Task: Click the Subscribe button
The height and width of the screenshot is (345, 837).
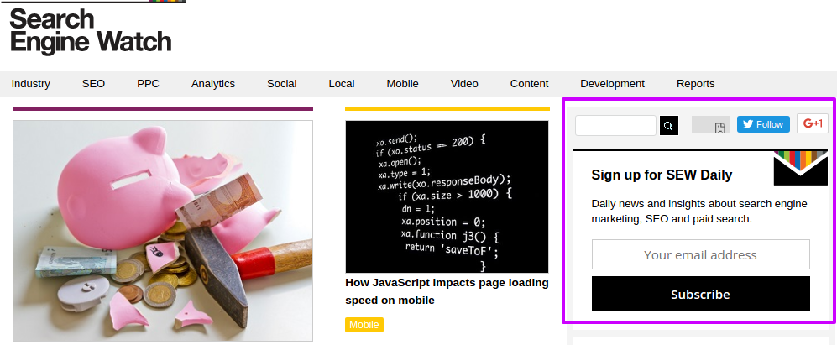Action: point(700,294)
